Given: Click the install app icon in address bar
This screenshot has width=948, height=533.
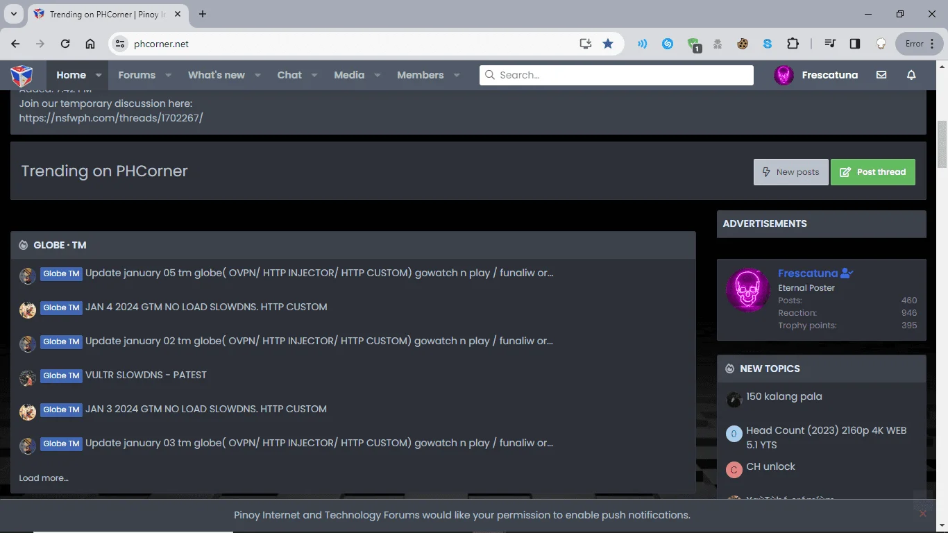Looking at the screenshot, I should pyautogui.click(x=586, y=44).
